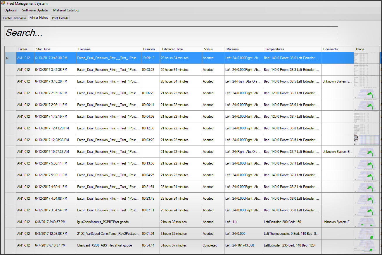Image resolution: width=382 pixels, height=255 pixels.
Task: Select the start time 6/13/2017 3:42:36 PM
Action: 55,70
